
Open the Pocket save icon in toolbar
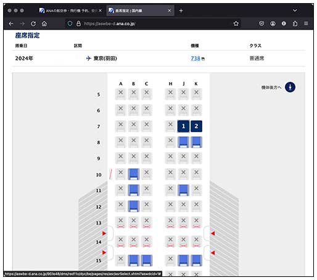tap(261, 23)
